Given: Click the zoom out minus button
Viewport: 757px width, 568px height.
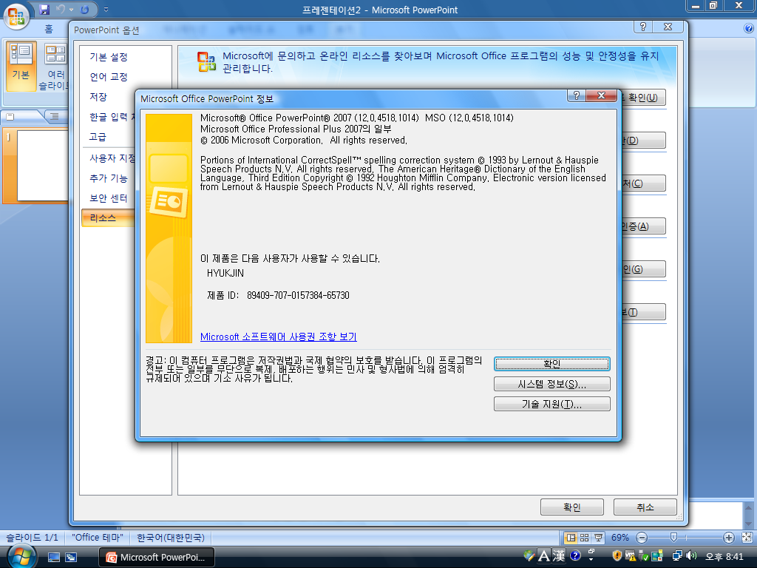Looking at the screenshot, I should pos(642,538).
